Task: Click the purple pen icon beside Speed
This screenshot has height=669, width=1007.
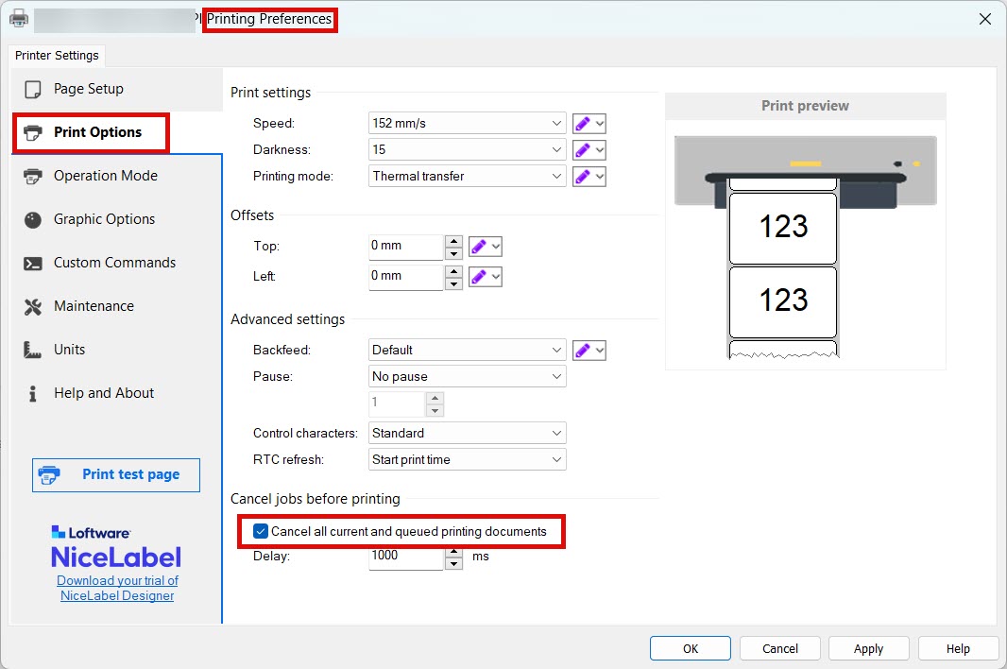Action: (x=583, y=123)
